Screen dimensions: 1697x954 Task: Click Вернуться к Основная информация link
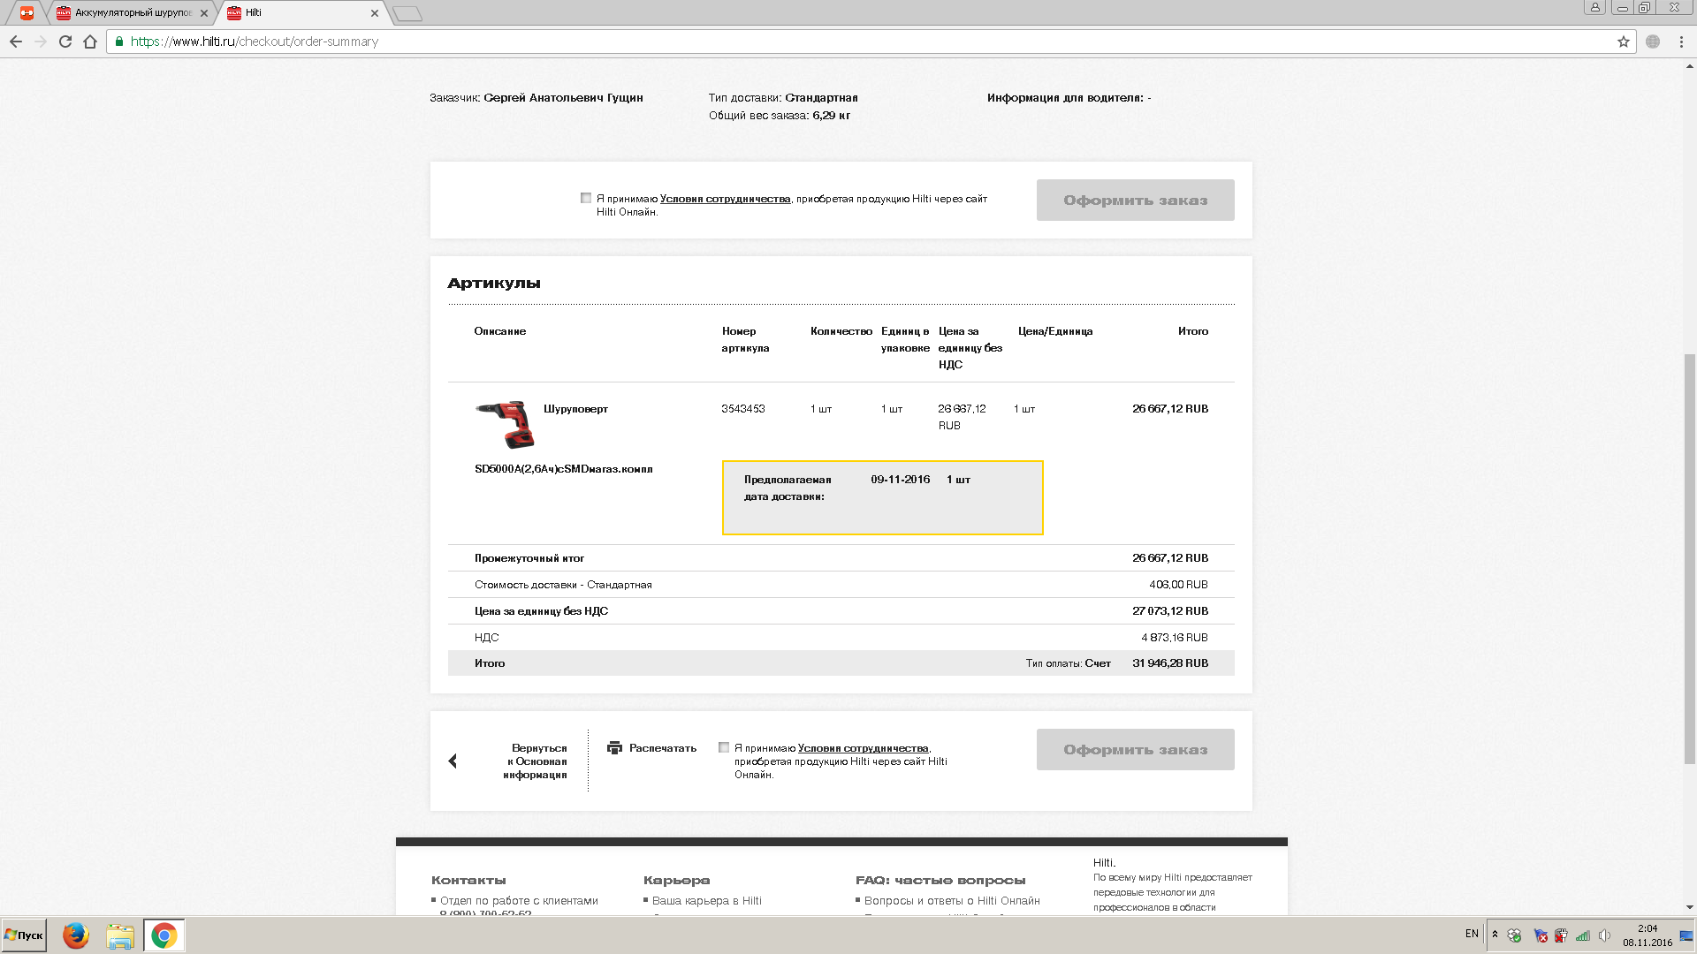(536, 761)
